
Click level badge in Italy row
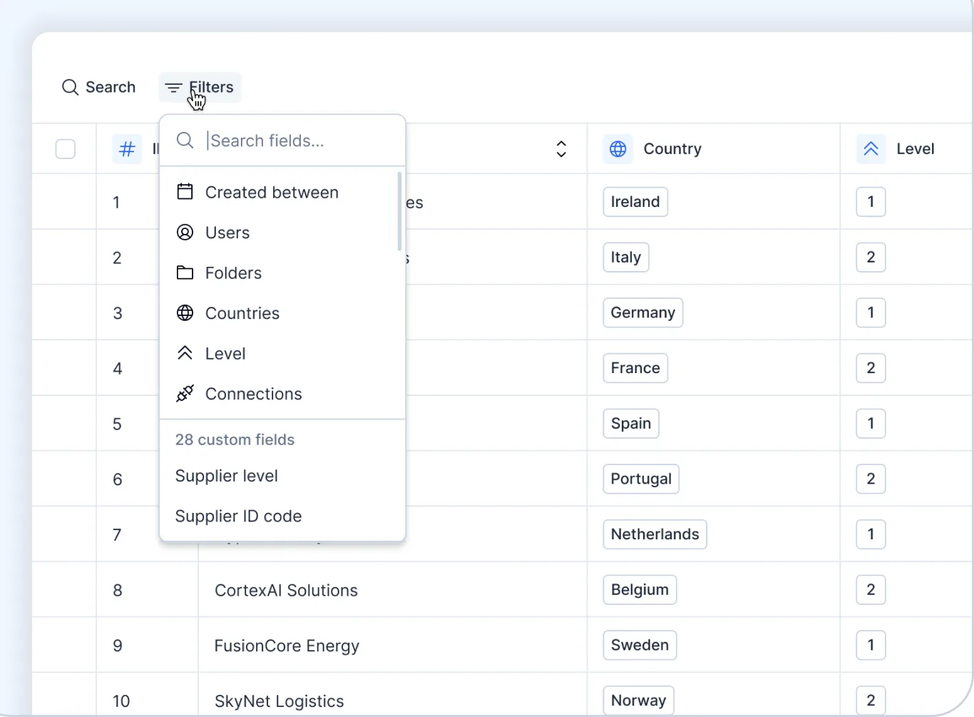871,258
